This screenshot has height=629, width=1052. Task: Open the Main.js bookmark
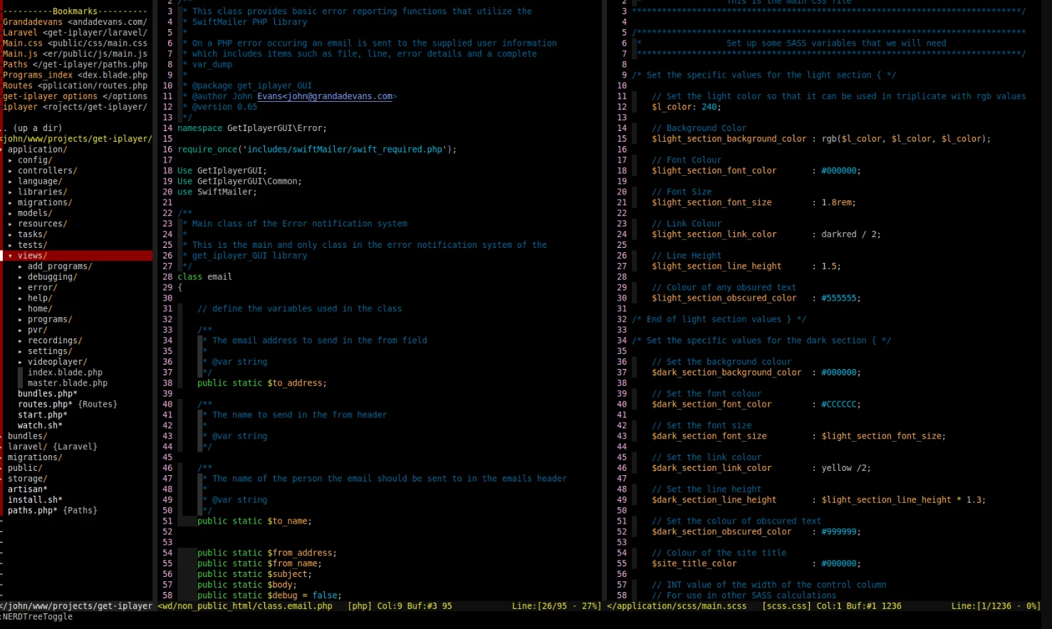75,54
